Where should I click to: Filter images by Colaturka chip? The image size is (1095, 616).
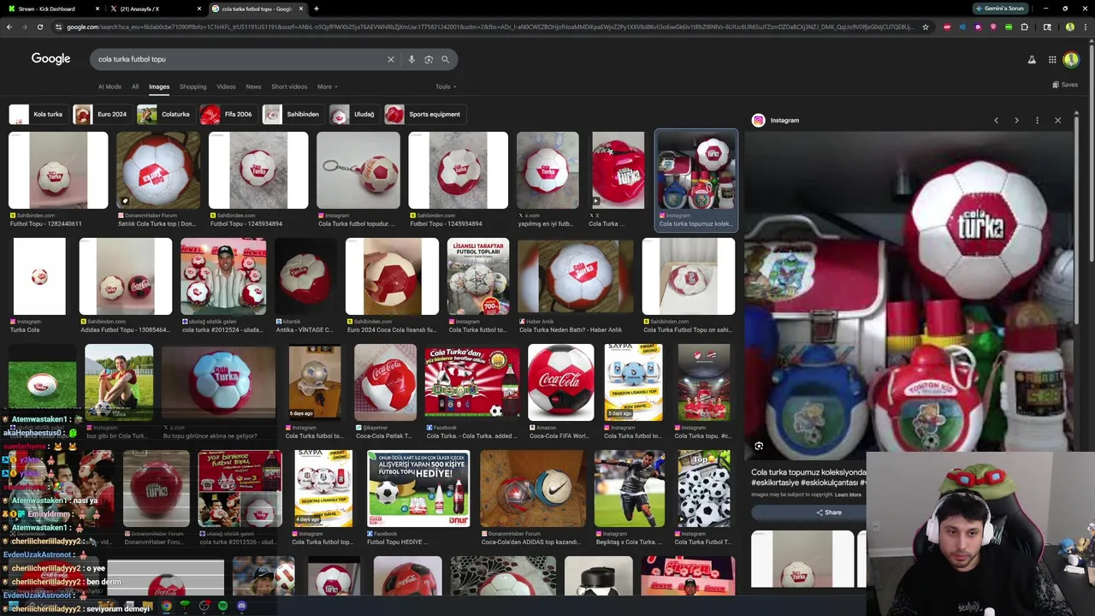(165, 114)
